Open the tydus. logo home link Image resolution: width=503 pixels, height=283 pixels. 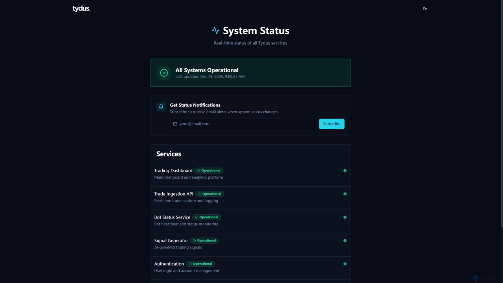81,8
